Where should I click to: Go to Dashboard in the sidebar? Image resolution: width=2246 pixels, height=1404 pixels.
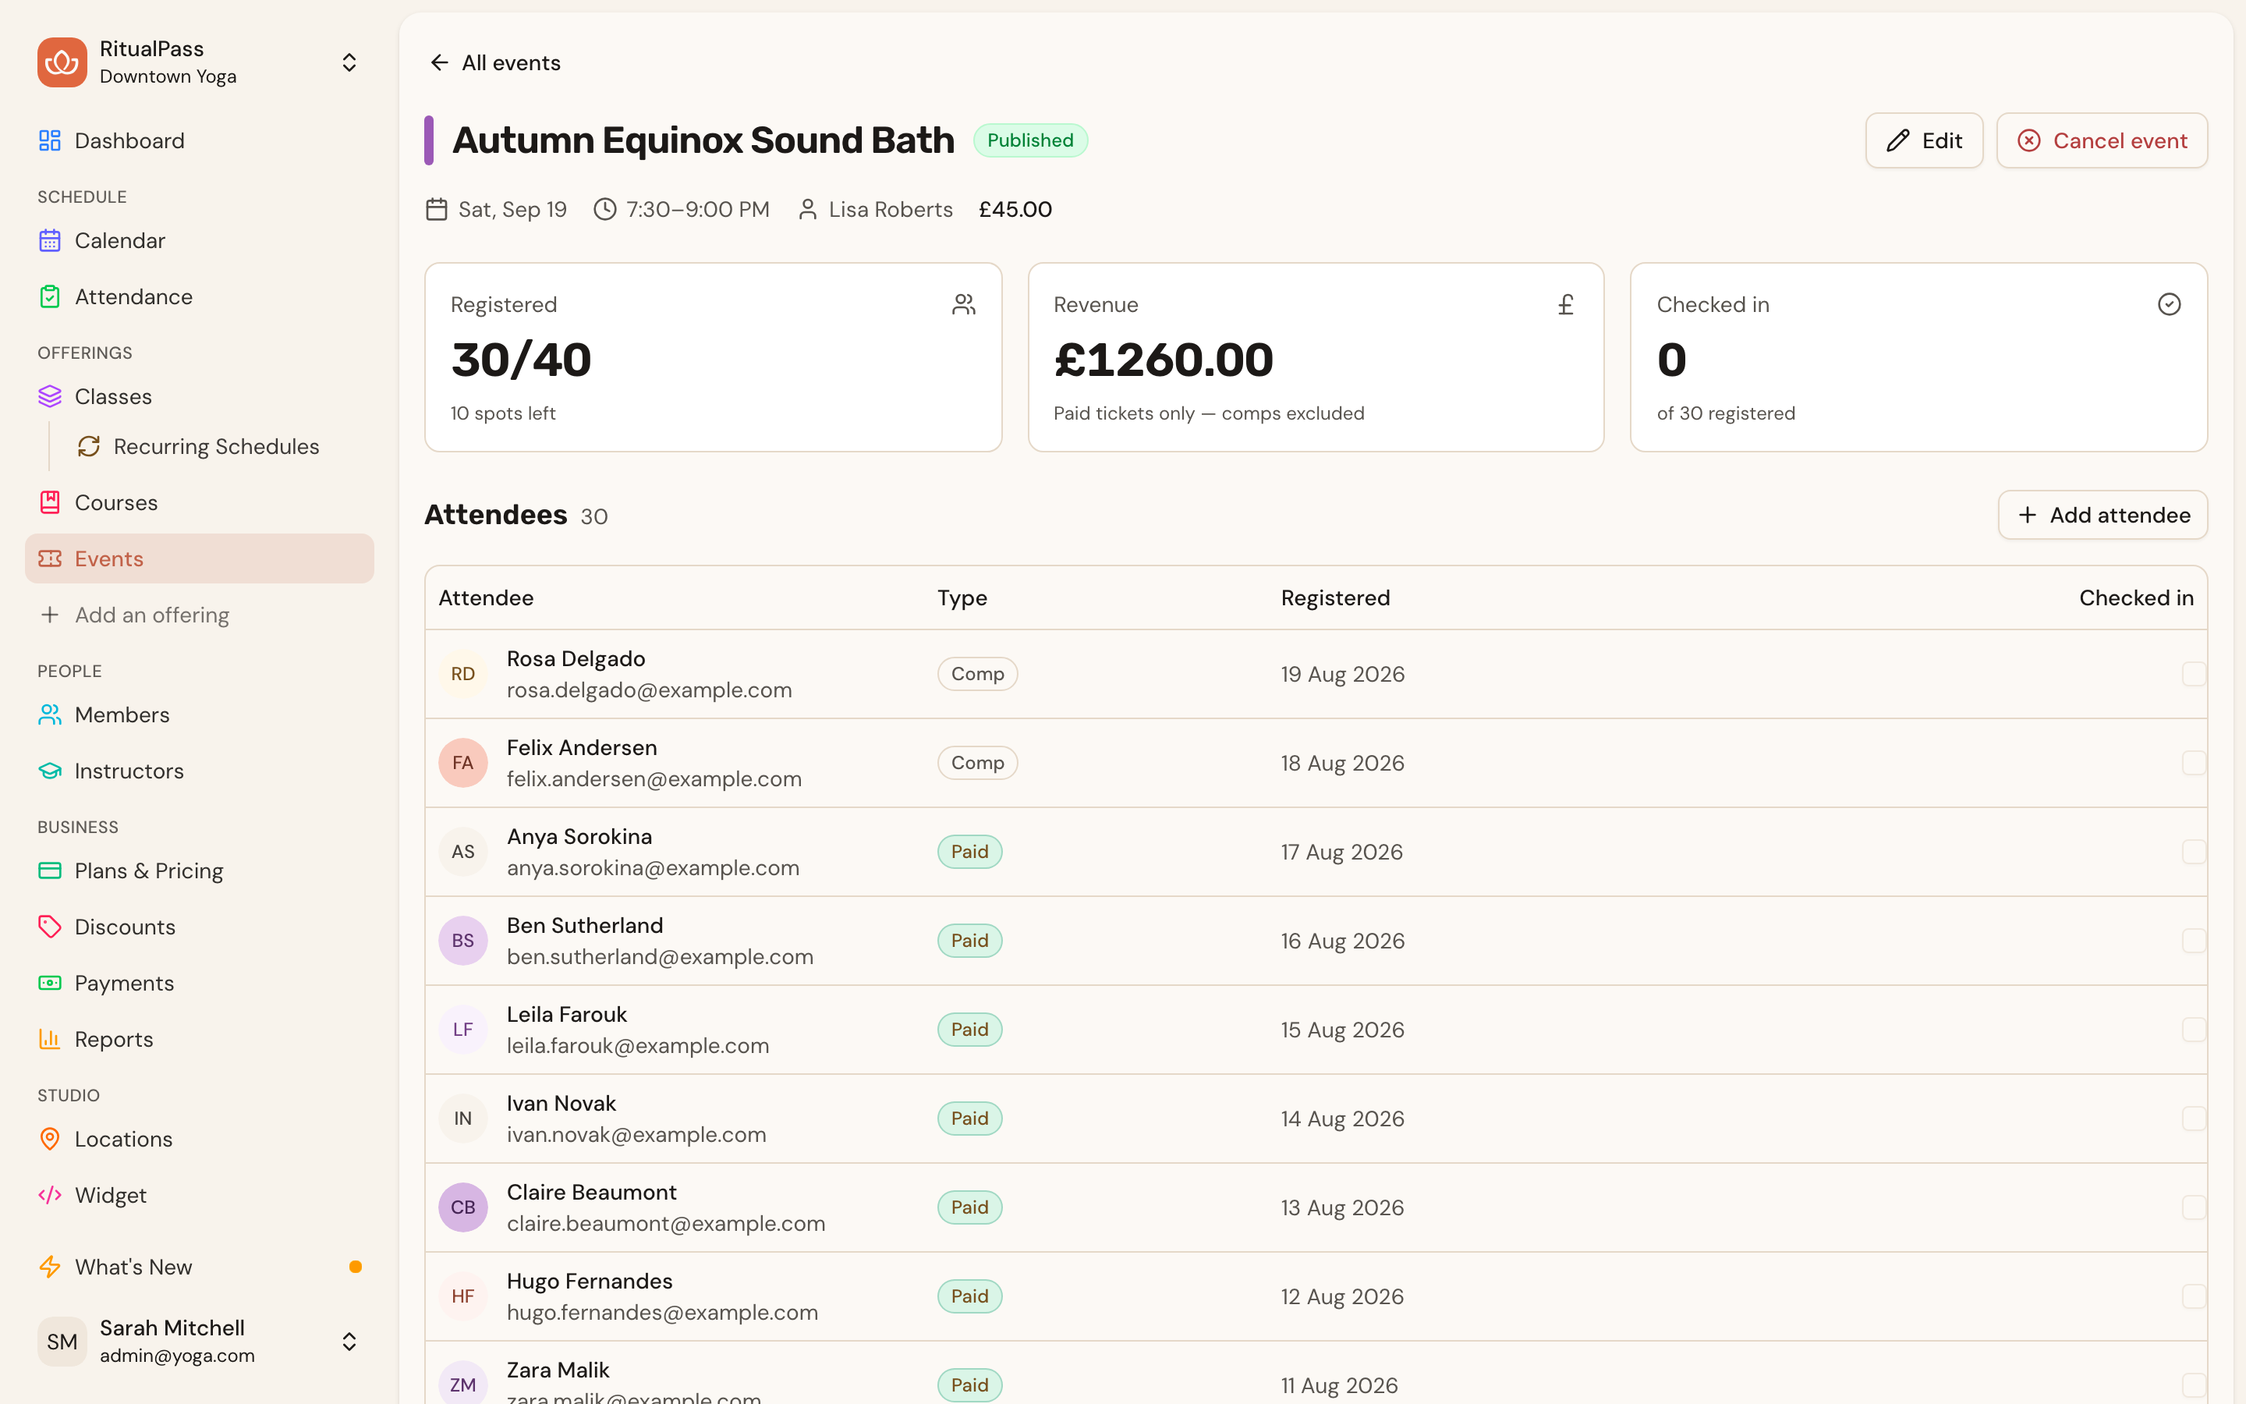[x=200, y=140]
